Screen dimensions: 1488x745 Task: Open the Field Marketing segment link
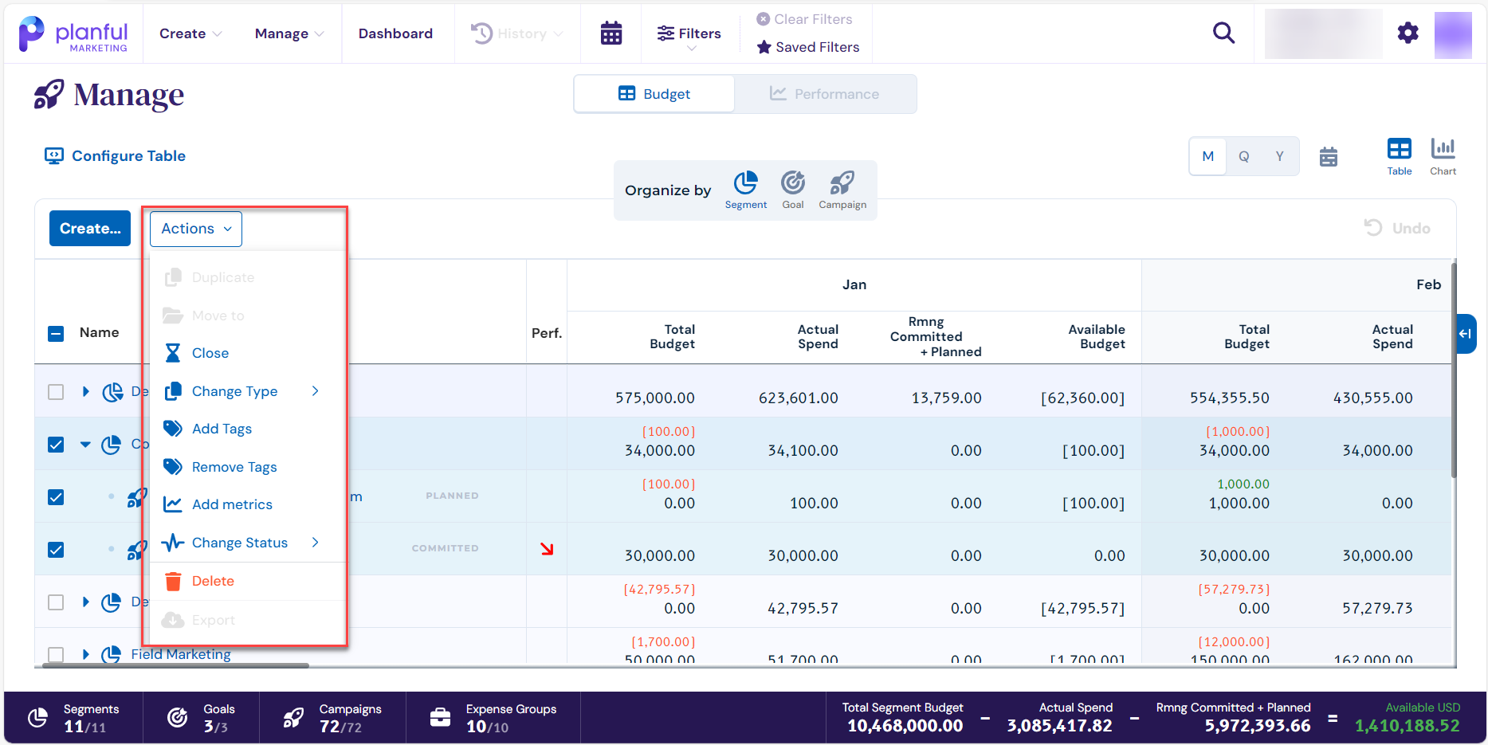tap(181, 654)
